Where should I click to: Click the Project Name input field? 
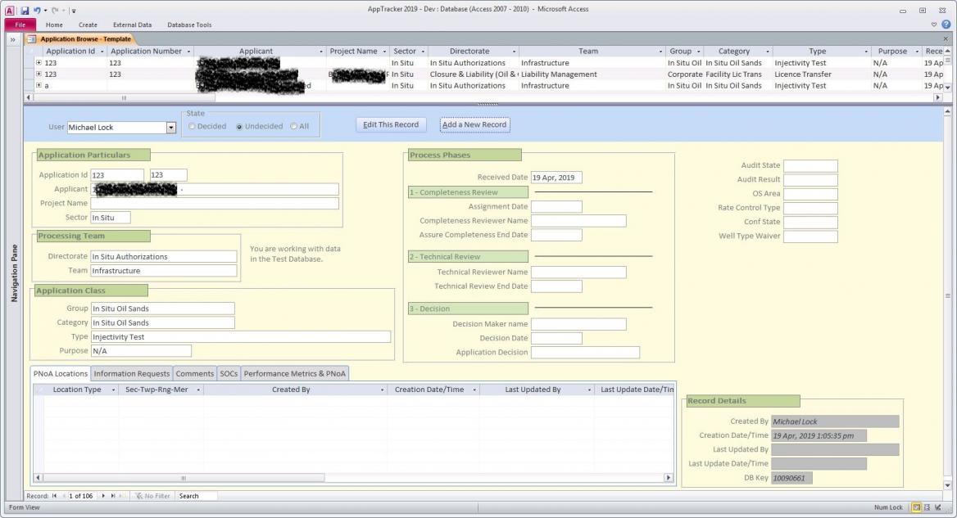point(215,204)
